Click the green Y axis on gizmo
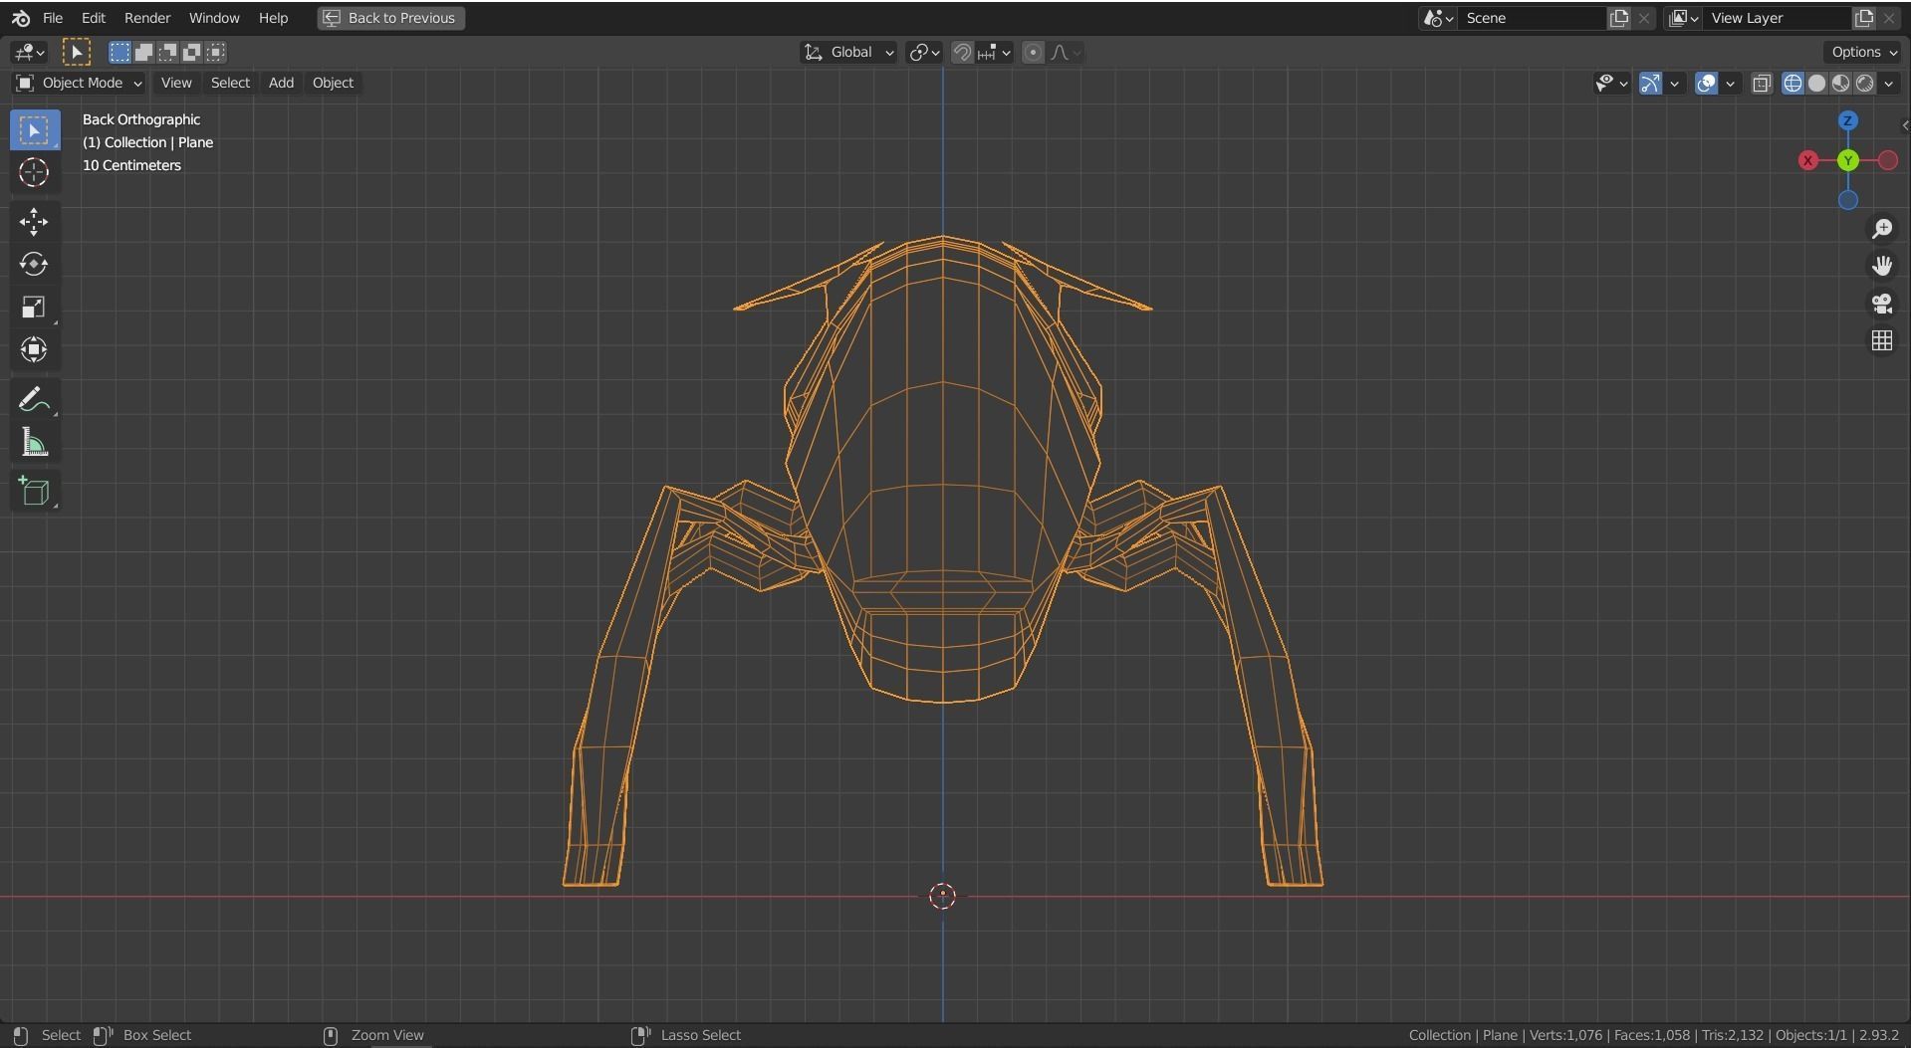The width and height of the screenshot is (1911, 1048). click(1847, 160)
